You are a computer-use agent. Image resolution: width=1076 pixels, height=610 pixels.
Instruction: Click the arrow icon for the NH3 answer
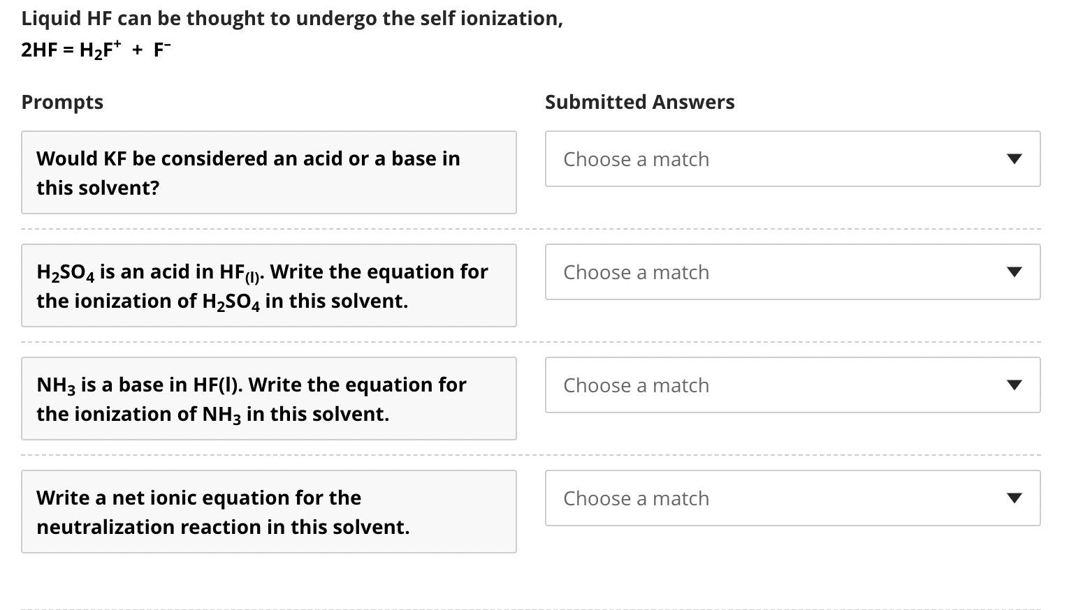click(1014, 385)
